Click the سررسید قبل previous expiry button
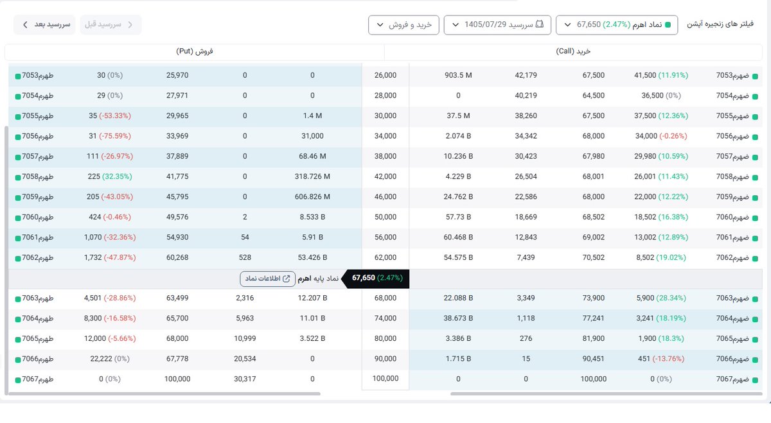 click(111, 25)
